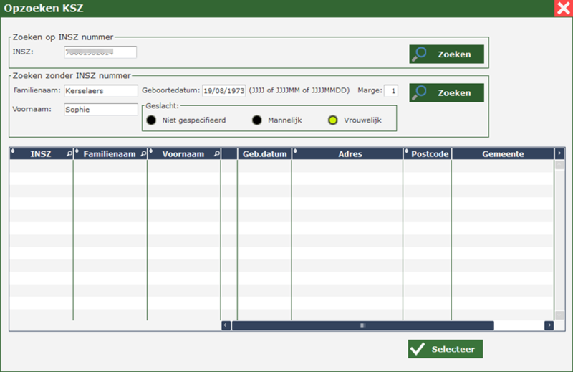Click the search icon in the Familienaam column header
The image size is (573, 372).
coord(143,154)
